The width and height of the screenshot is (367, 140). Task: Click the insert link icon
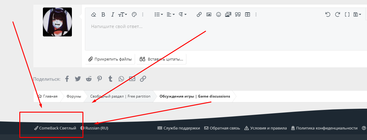click(199, 14)
